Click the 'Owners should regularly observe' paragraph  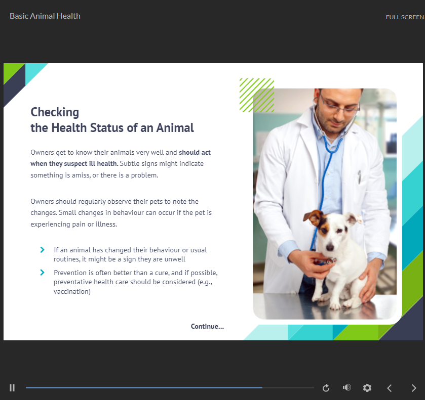tap(121, 212)
